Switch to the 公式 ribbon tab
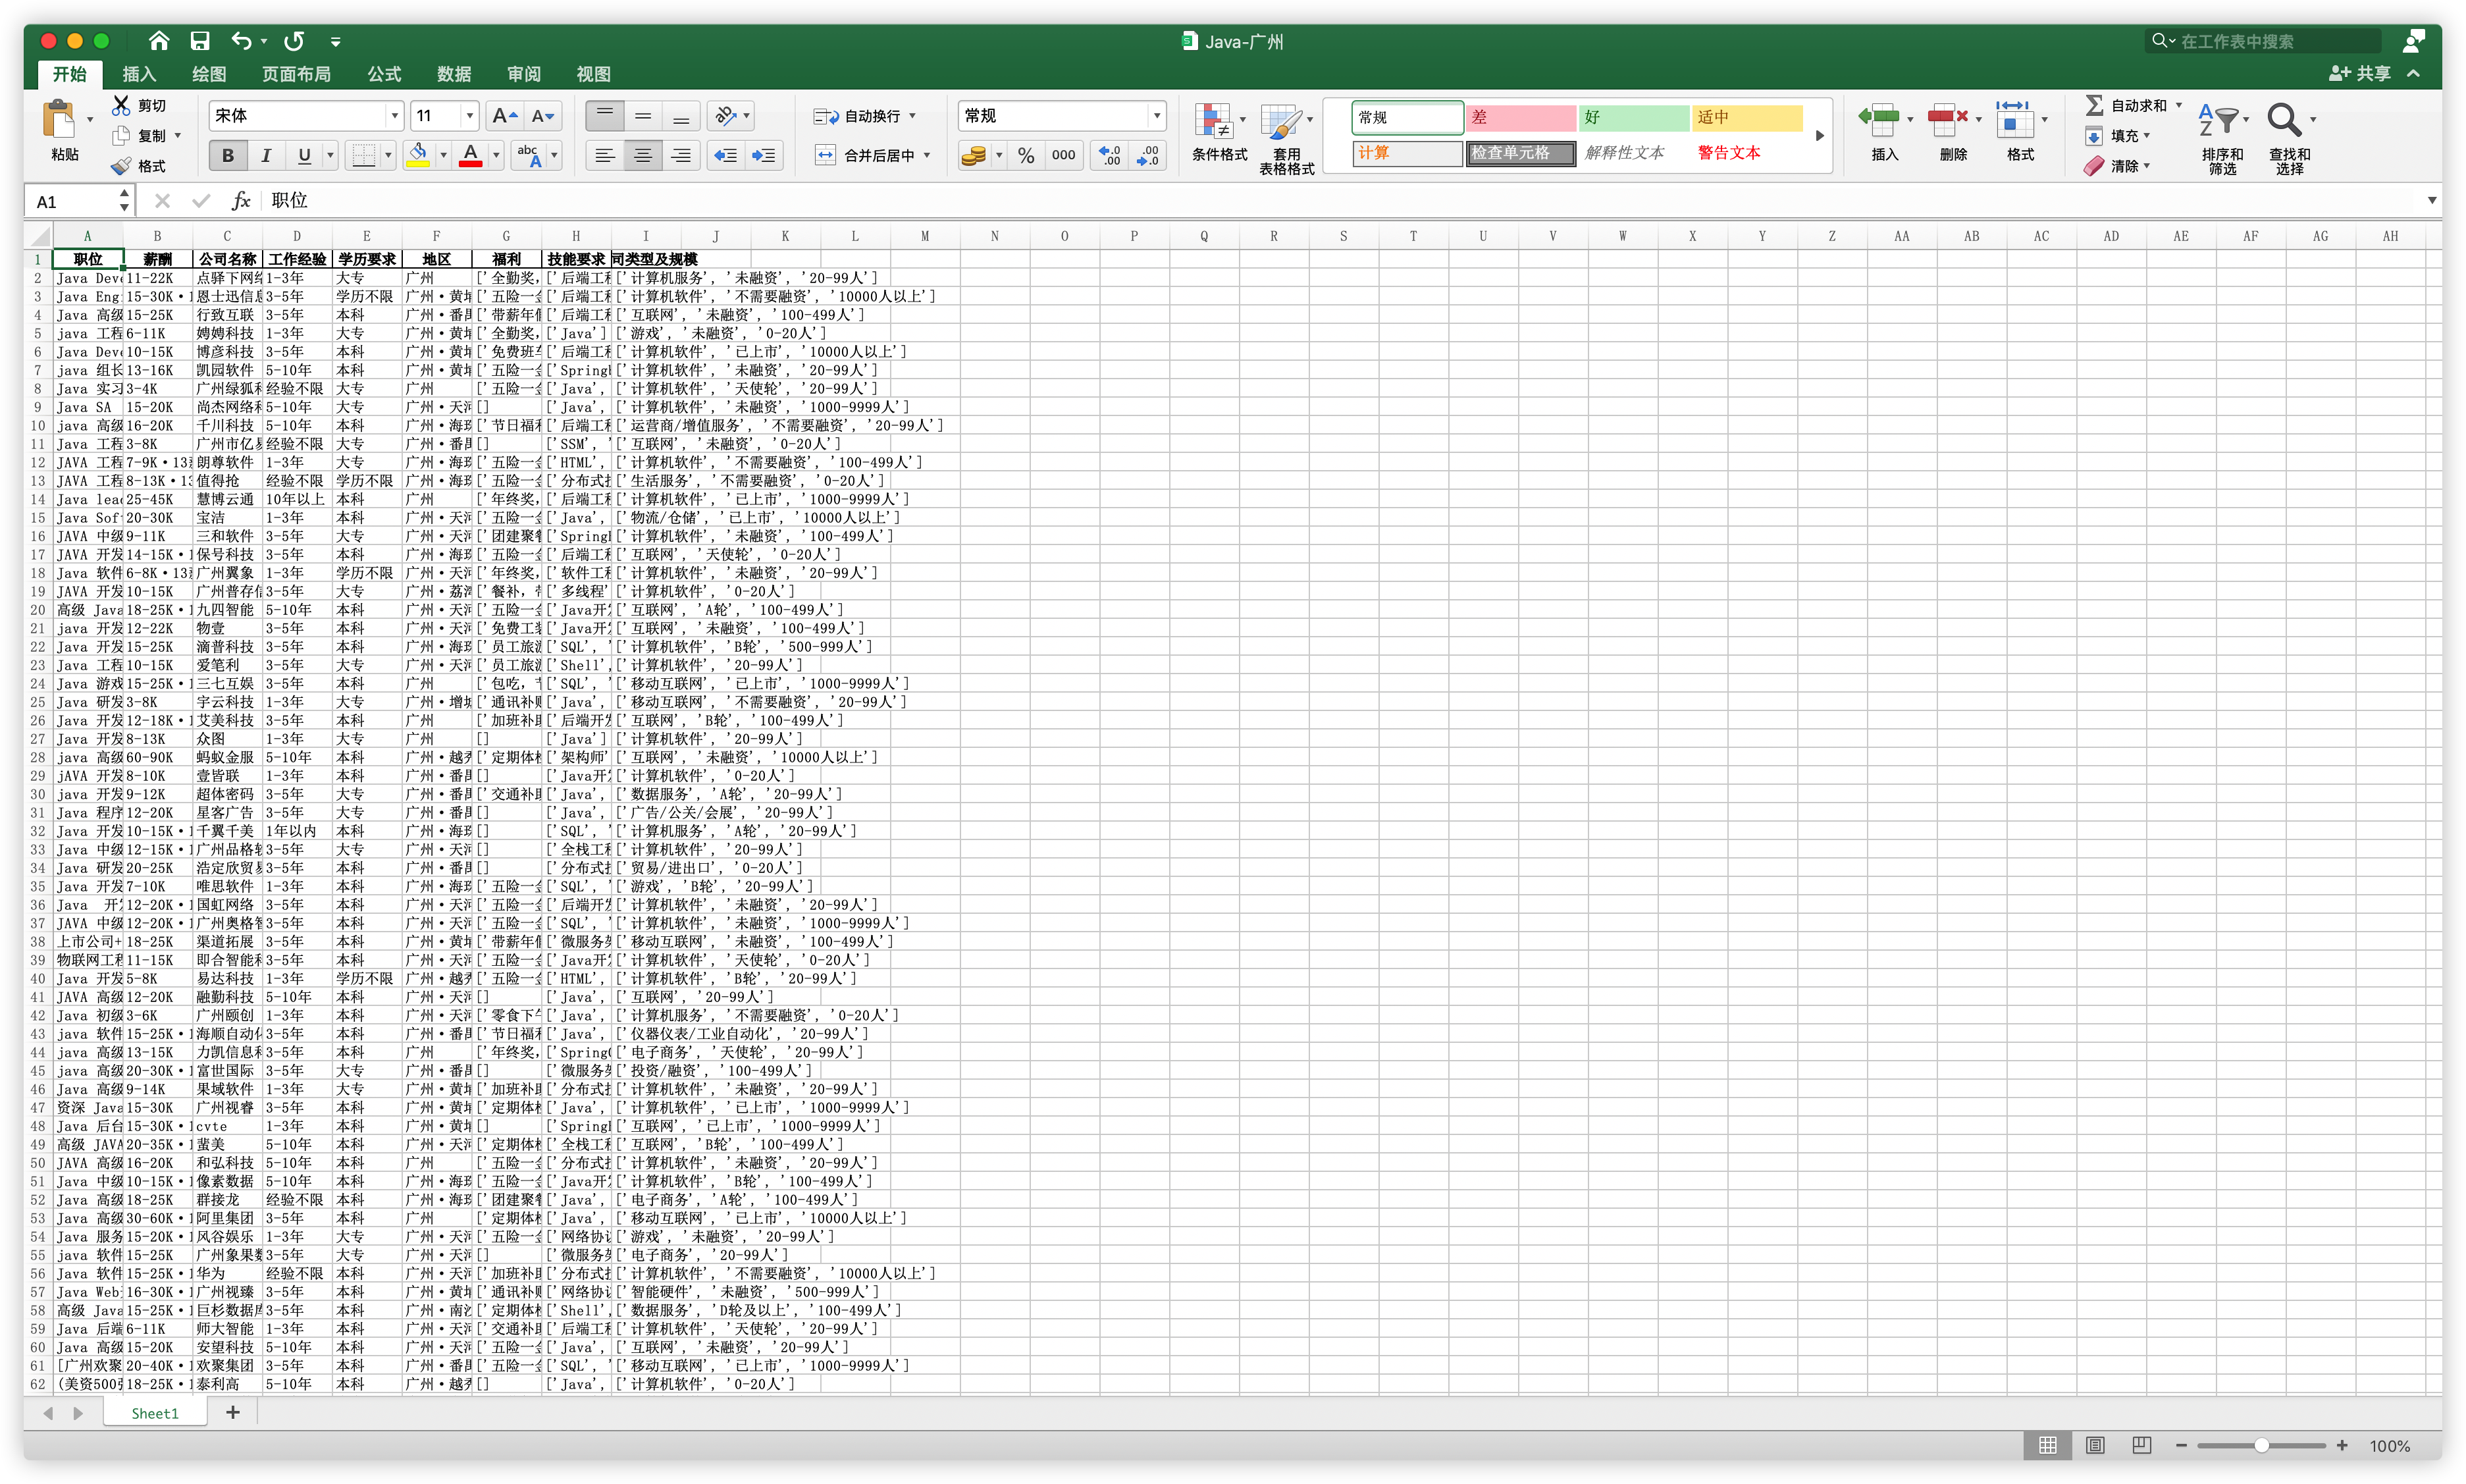This screenshot has width=2466, height=1484. pos(384,74)
